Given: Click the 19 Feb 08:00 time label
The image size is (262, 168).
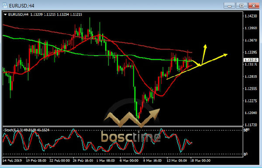Looking at the screenshot, I should 36,161.
